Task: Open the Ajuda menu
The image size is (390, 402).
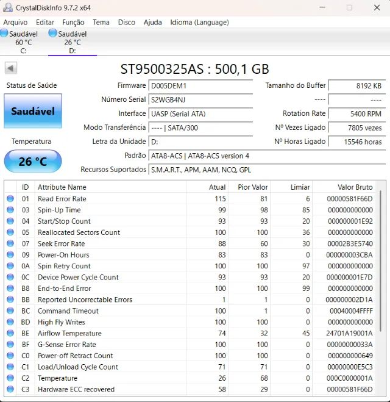Action: pos(152,23)
